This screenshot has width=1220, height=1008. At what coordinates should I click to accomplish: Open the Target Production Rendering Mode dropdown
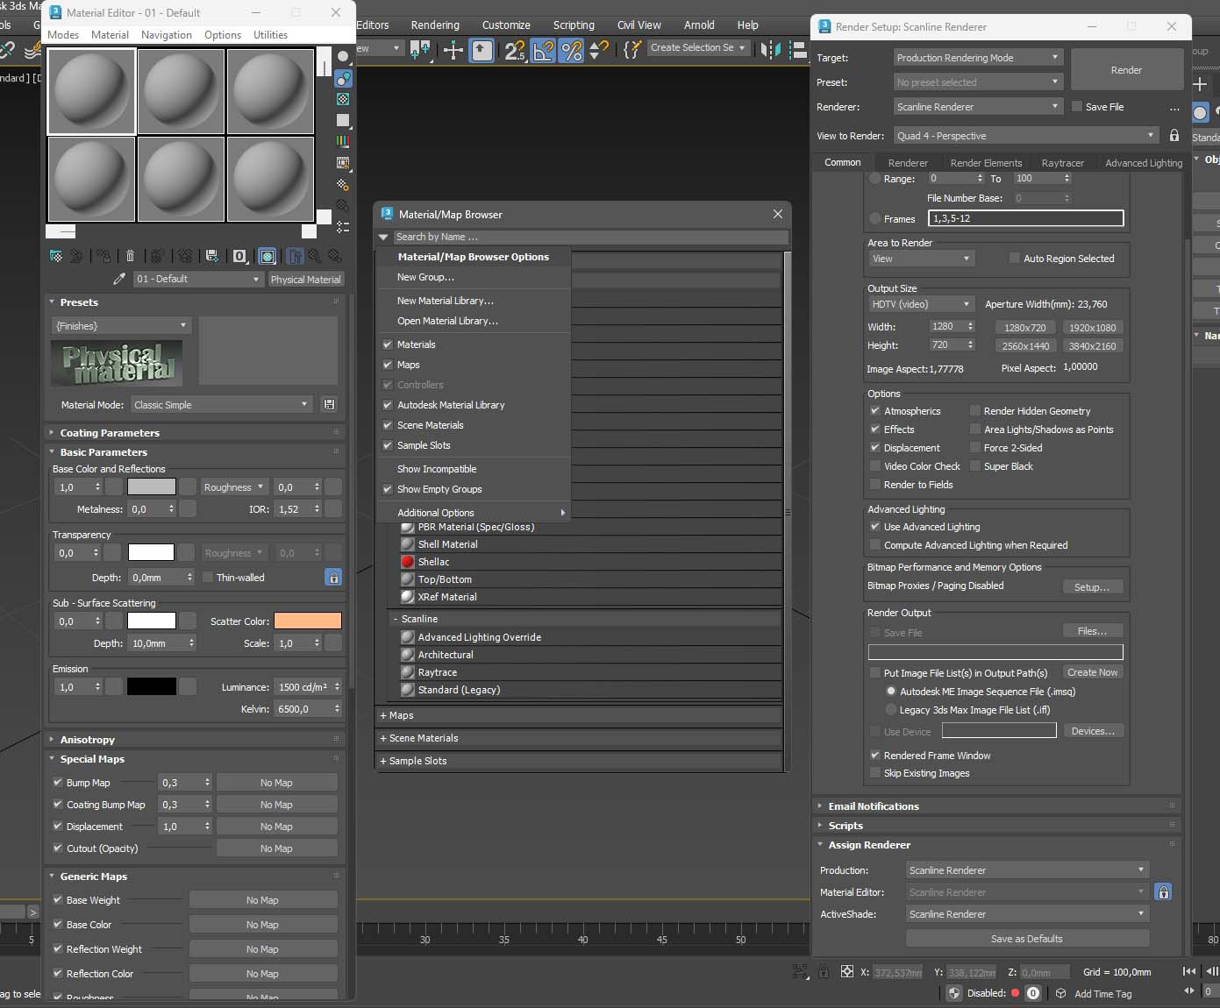point(979,58)
